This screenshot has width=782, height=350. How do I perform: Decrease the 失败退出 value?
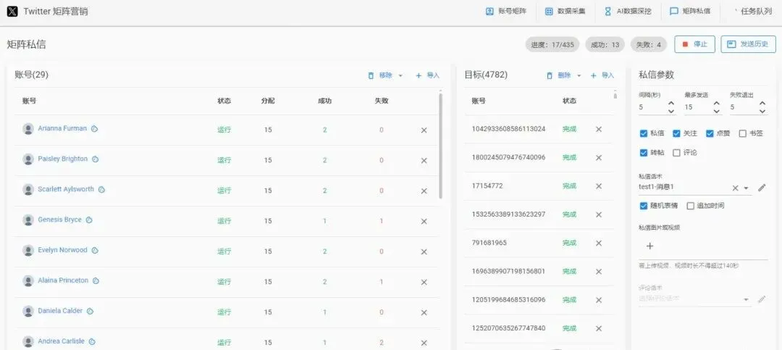762,112
